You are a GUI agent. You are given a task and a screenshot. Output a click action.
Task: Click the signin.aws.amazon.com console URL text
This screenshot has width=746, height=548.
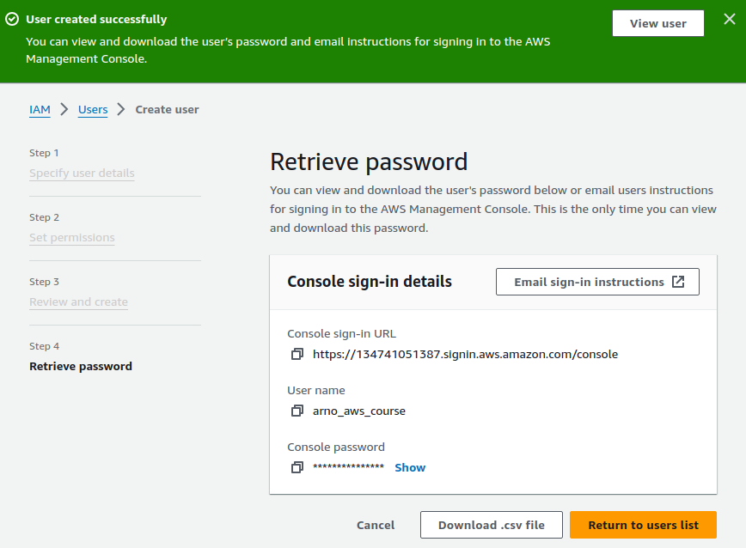(x=465, y=354)
